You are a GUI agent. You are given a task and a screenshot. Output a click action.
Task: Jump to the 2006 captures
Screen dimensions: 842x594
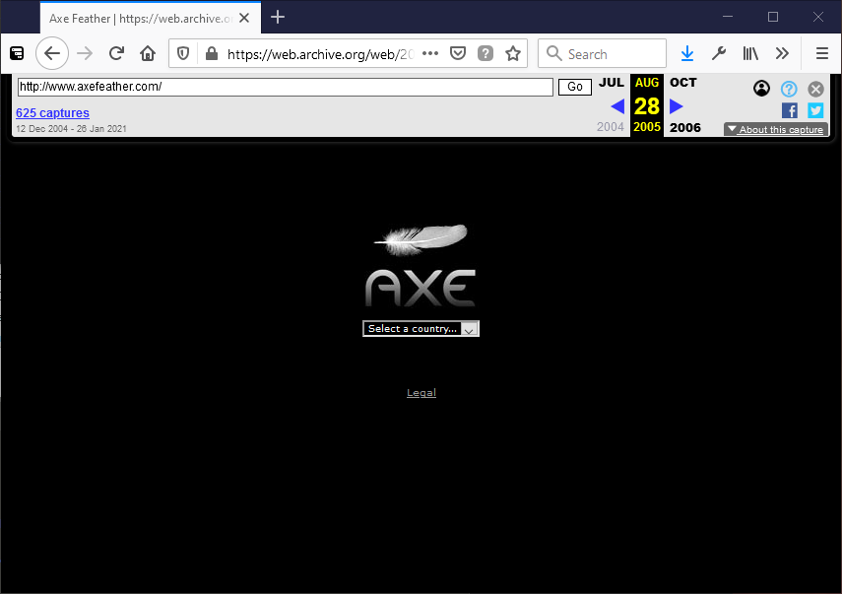click(685, 127)
